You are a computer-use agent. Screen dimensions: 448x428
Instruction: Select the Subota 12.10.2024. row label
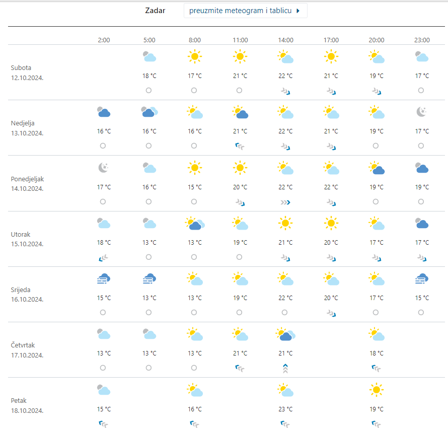[x=27, y=73]
